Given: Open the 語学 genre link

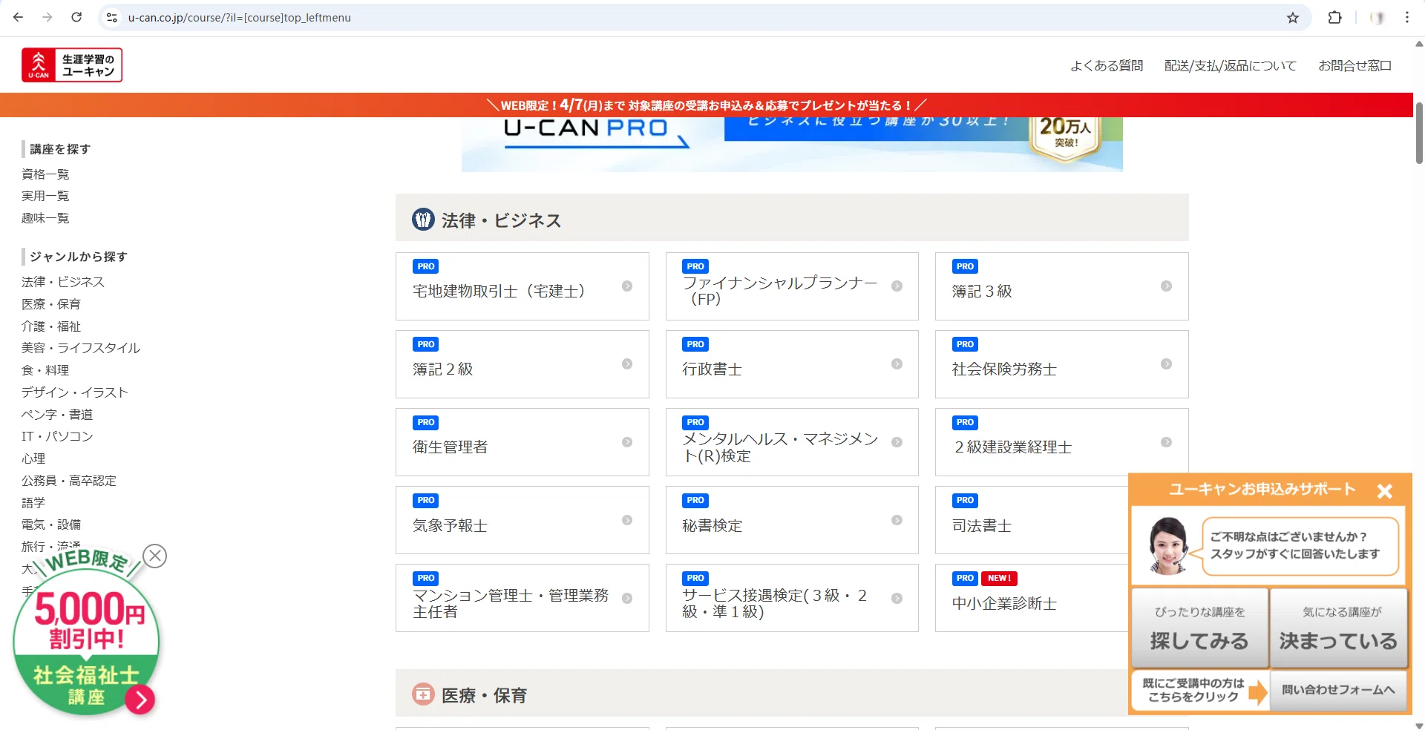Looking at the screenshot, I should coord(33,503).
